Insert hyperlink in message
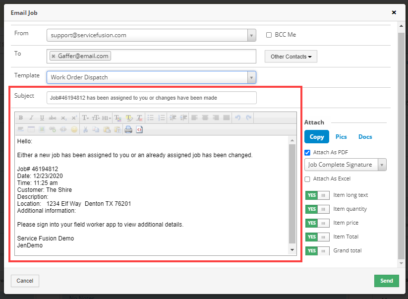 point(53,129)
